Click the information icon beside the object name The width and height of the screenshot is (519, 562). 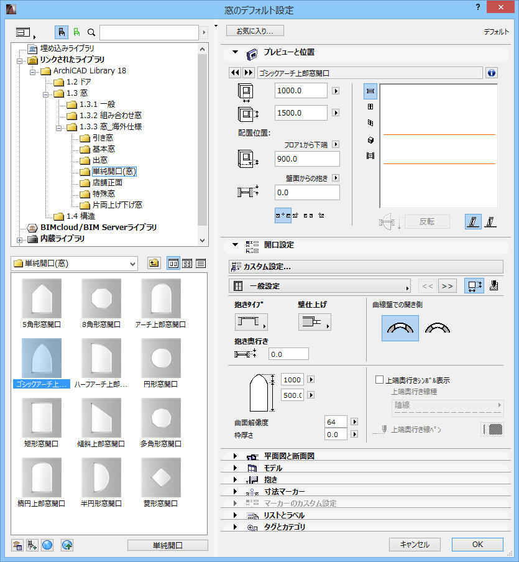tap(492, 73)
